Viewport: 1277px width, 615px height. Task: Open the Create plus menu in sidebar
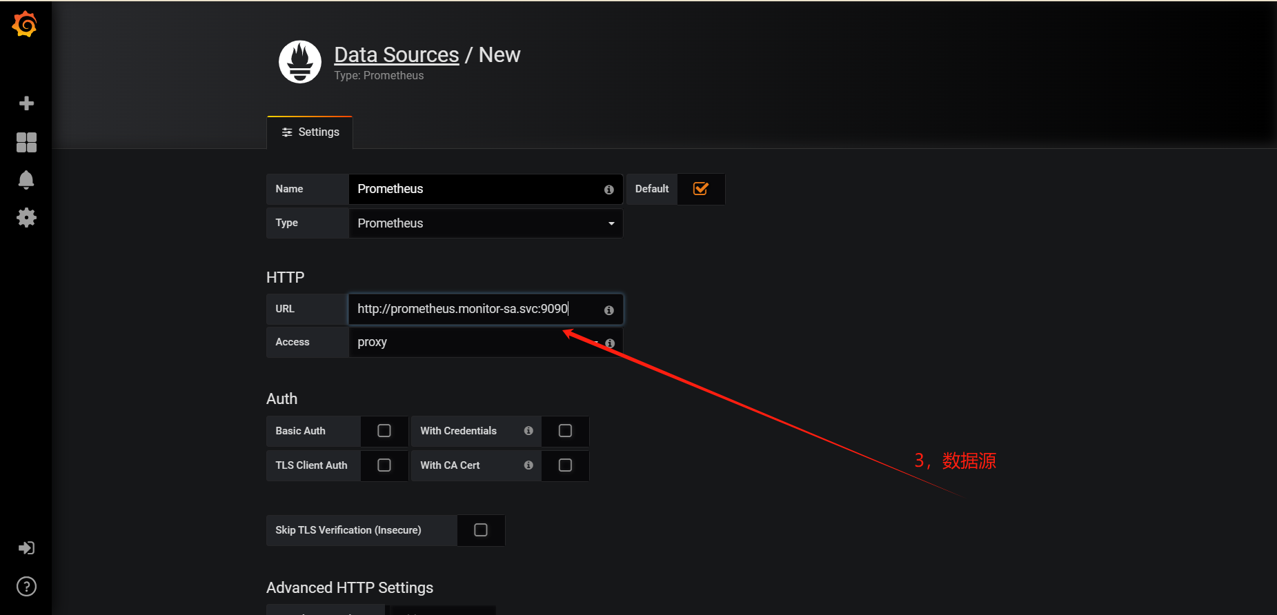(x=26, y=103)
